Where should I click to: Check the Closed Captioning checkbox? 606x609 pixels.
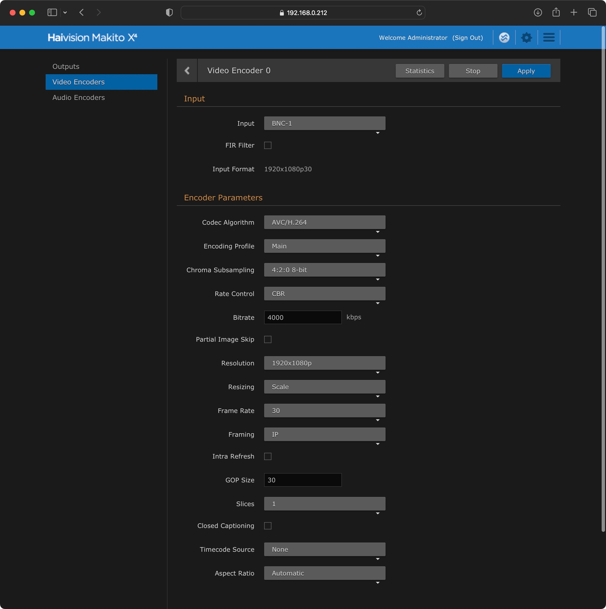(x=268, y=526)
